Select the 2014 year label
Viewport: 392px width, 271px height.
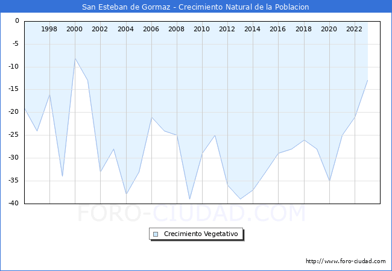click(252, 29)
